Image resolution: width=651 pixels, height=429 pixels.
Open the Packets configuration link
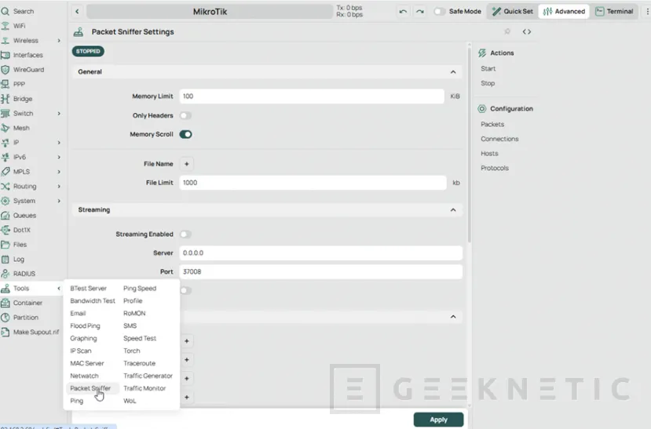pyautogui.click(x=492, y=124)
